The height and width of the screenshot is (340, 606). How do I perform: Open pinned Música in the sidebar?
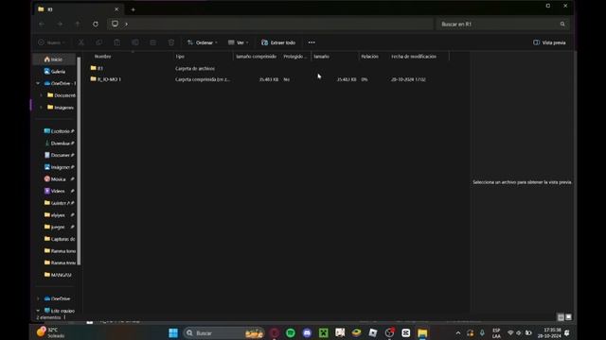(59, 178)
